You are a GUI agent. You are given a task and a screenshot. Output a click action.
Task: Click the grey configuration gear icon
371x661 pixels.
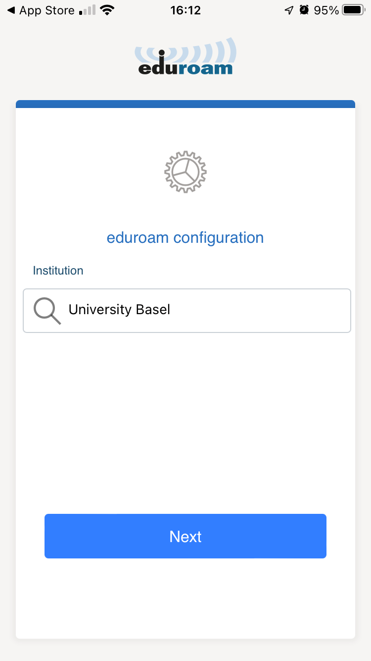(185, 172)
